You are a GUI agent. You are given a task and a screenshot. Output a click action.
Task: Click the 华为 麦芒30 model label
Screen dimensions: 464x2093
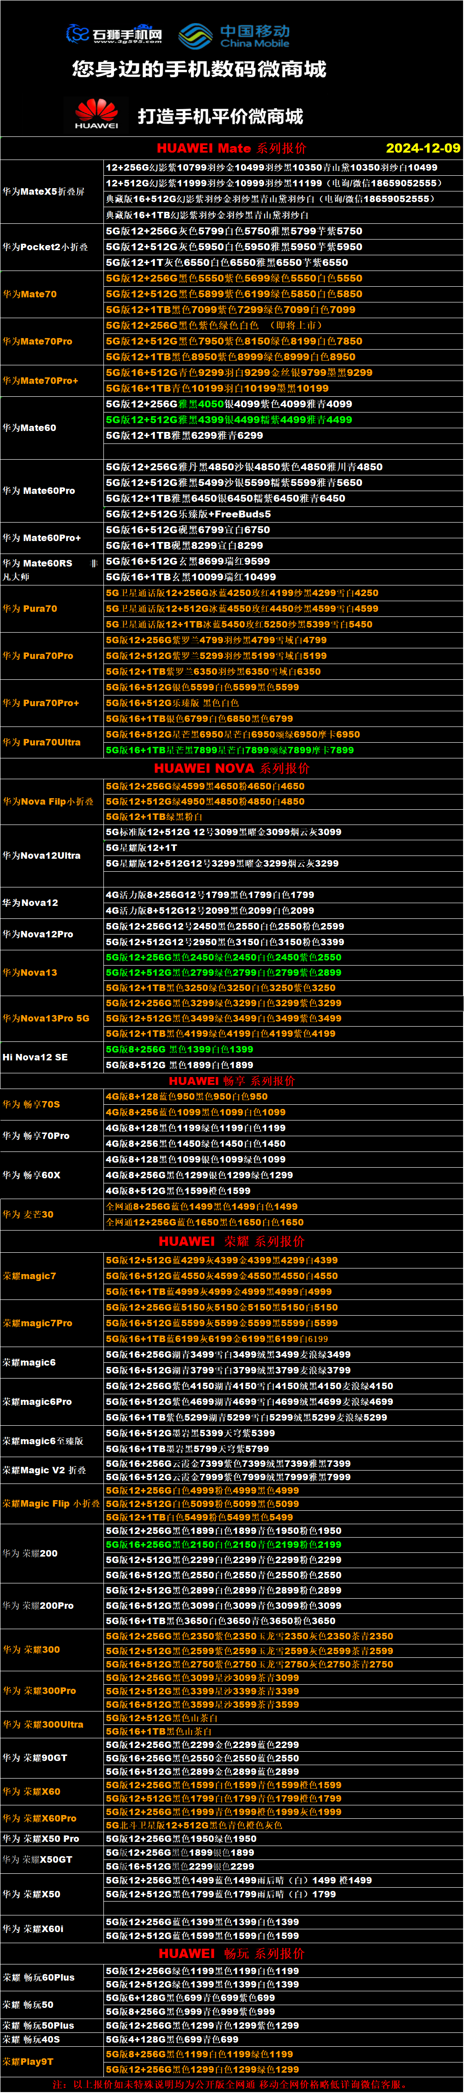point(28,1215)
